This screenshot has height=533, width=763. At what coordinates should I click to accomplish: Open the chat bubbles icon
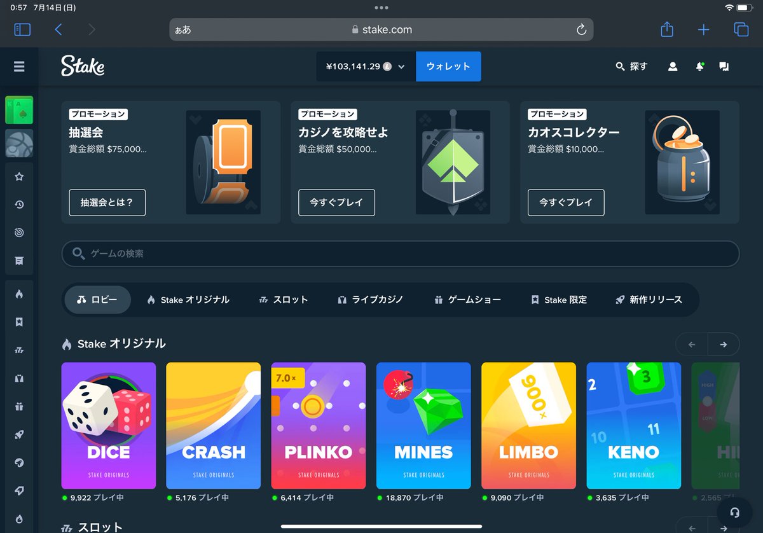click(x=724, y=66)
